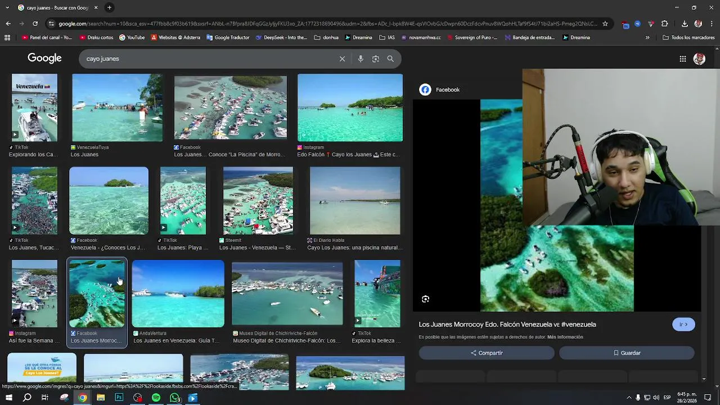Open a new browser tab
Image resolution: width=720 pixels, height=405 pixels.
[x=109, y=7]
